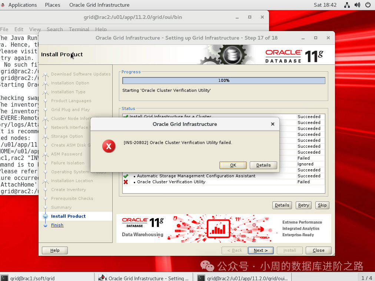Screen dimensions: 375x281
Task: Open the Applications menu in top bar
Action: 23,5
